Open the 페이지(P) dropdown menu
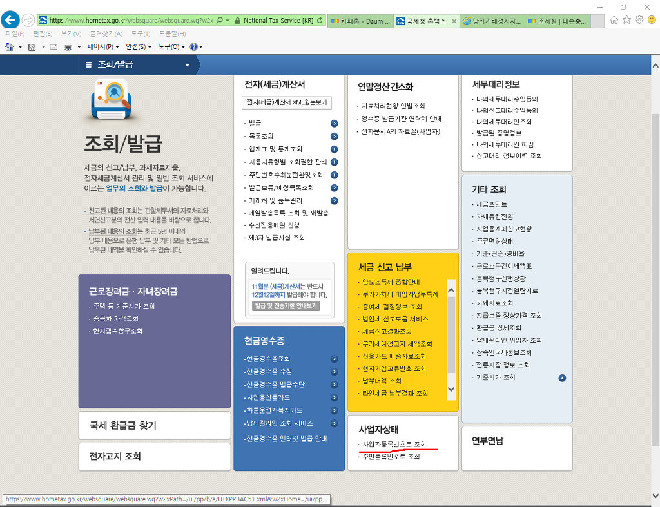Screen dimensions: 660x507 (x=103, y=47)
